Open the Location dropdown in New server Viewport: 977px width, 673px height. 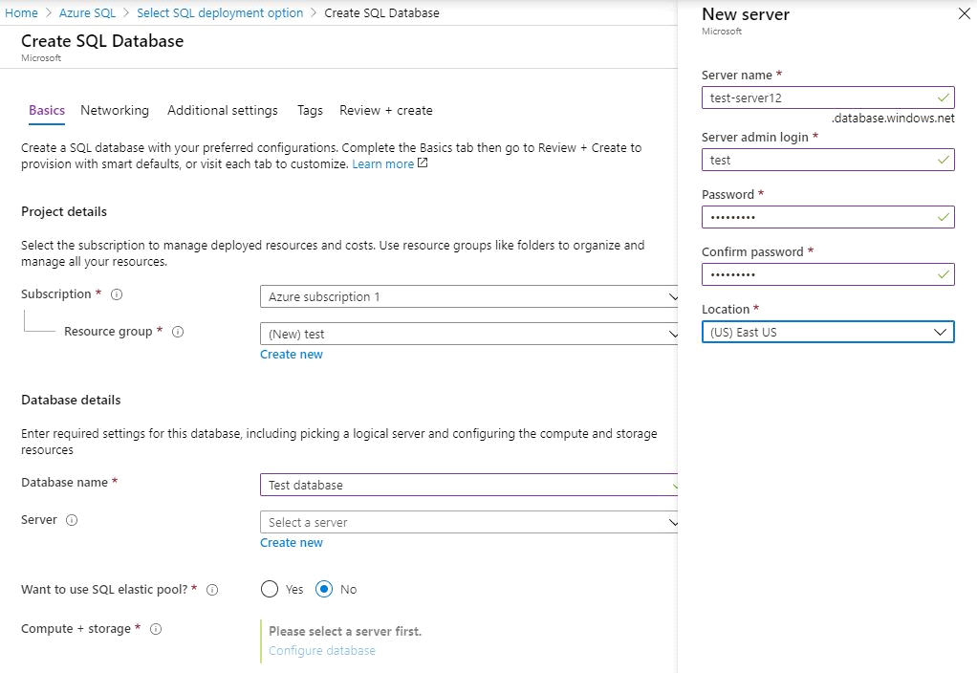tap(828, 333)
